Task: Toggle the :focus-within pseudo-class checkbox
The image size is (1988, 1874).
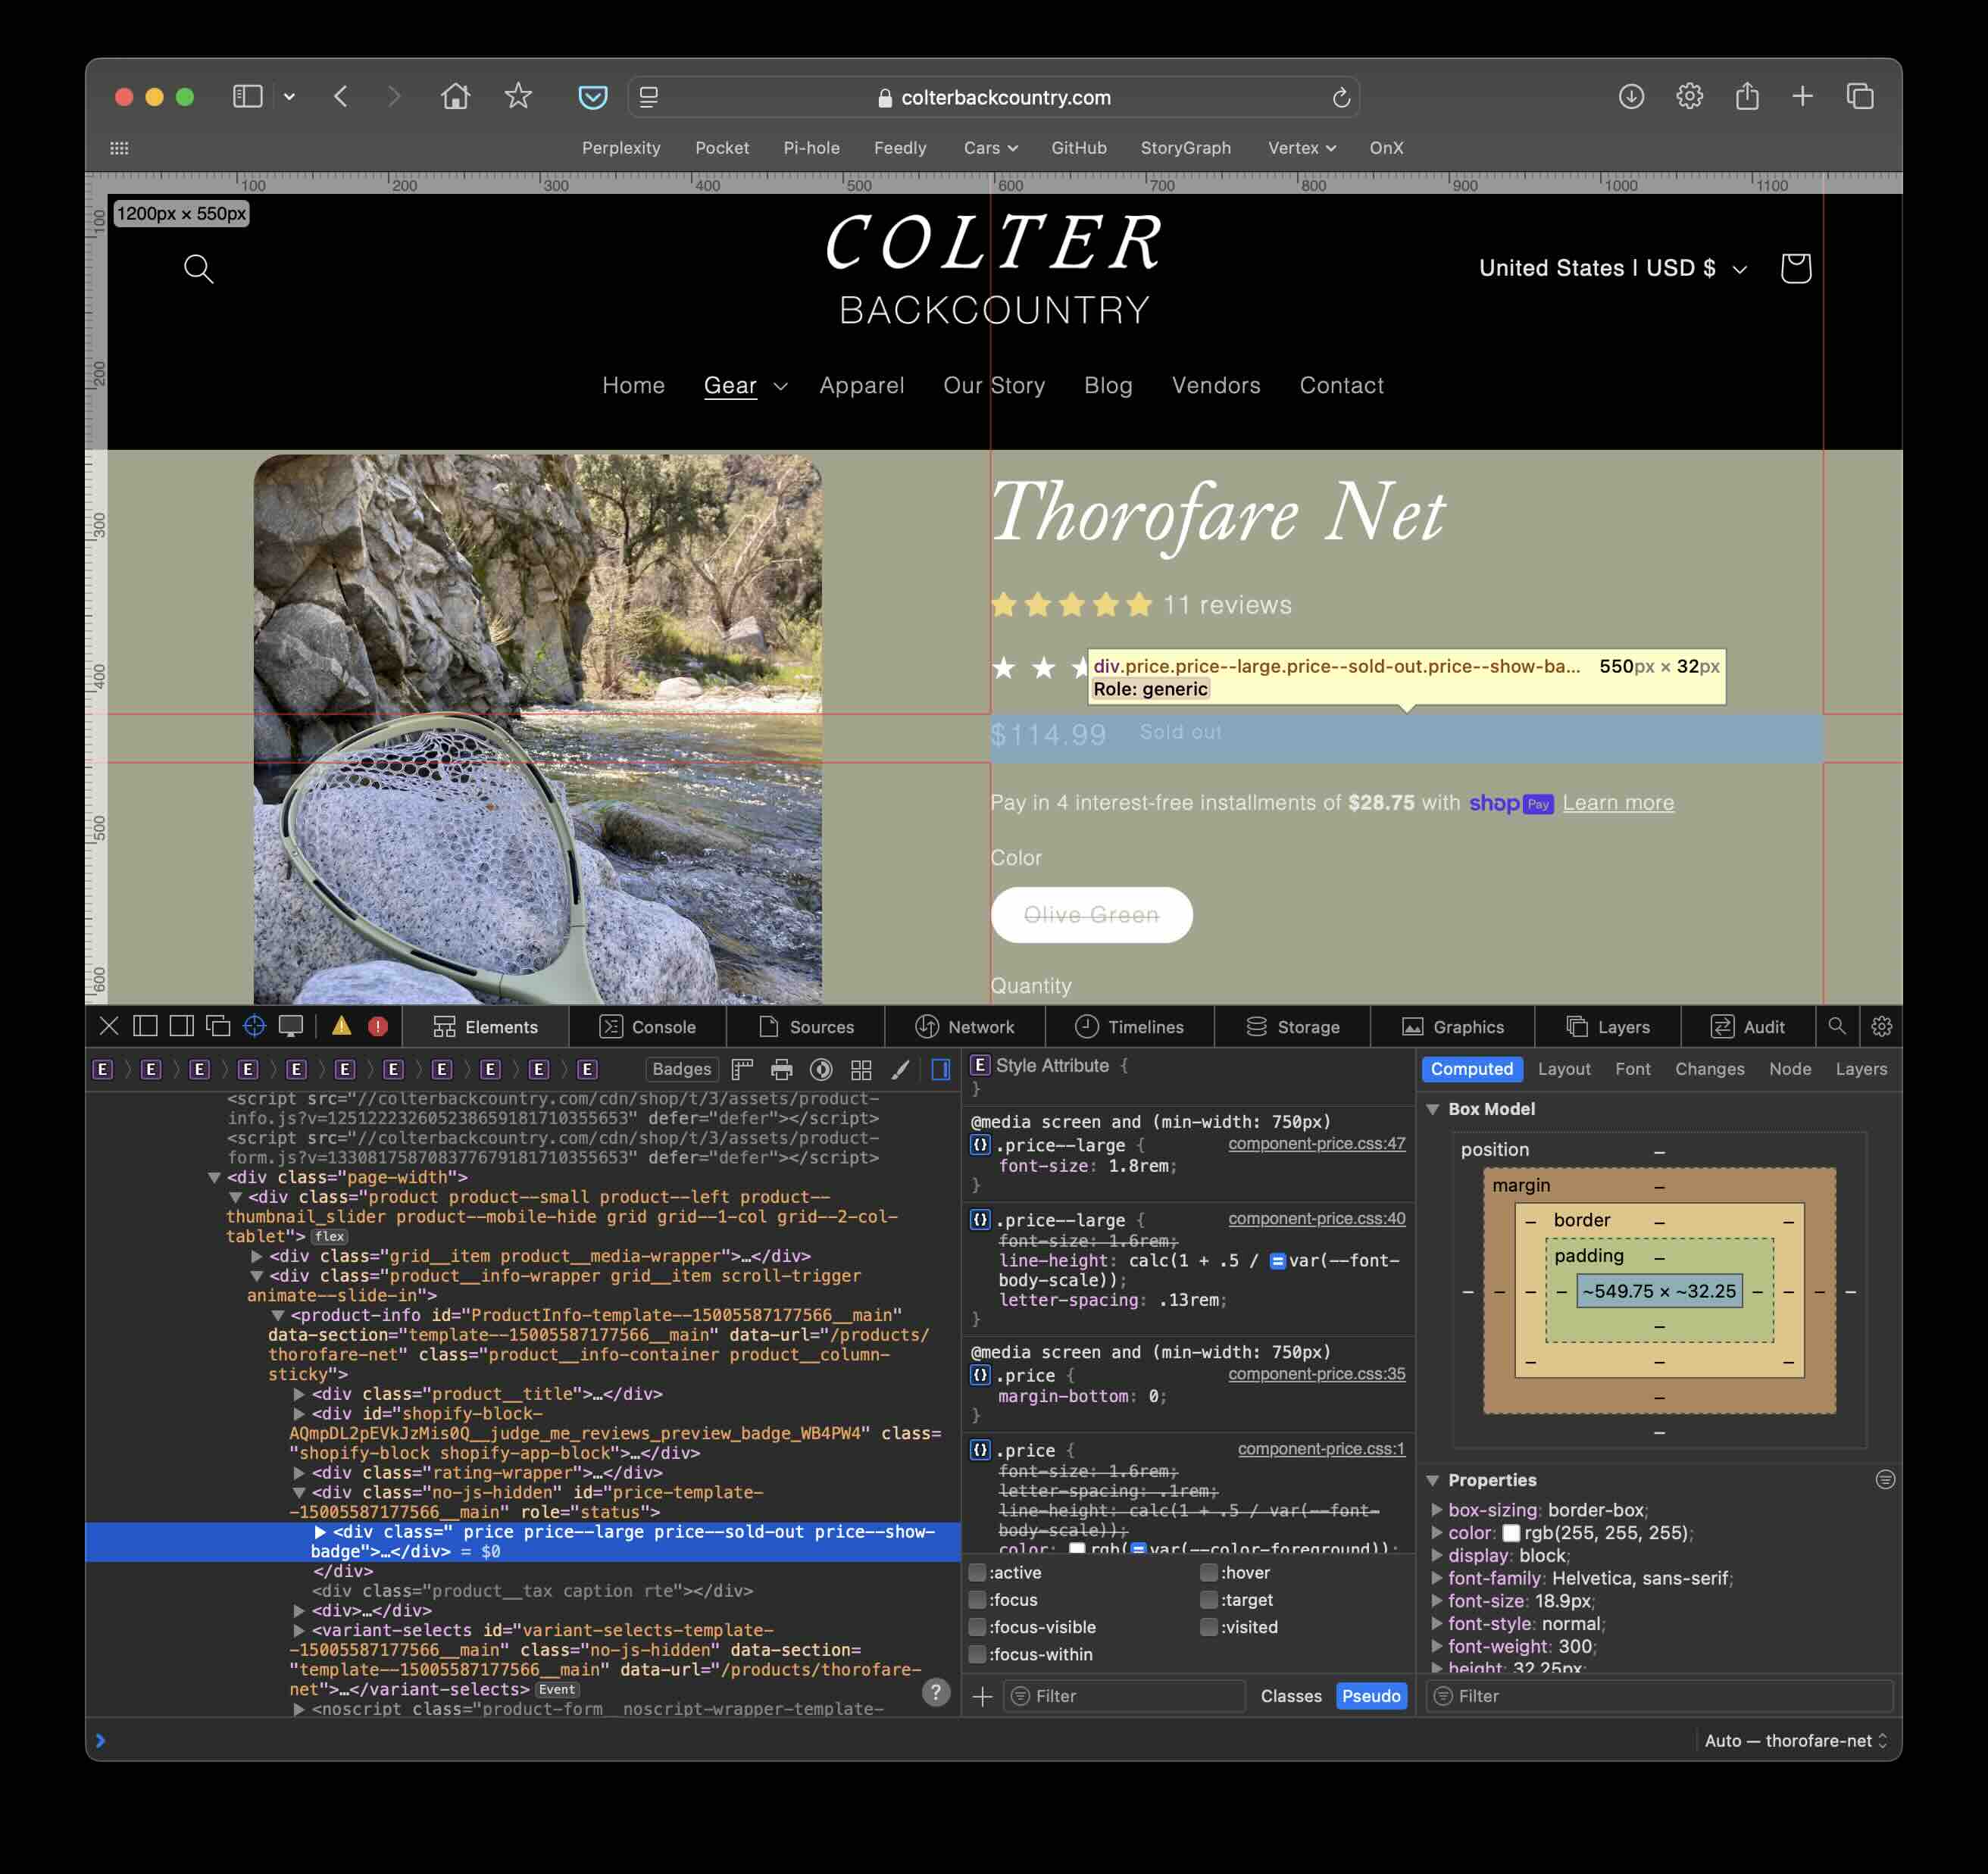Action: click(x=977, y=1654)
